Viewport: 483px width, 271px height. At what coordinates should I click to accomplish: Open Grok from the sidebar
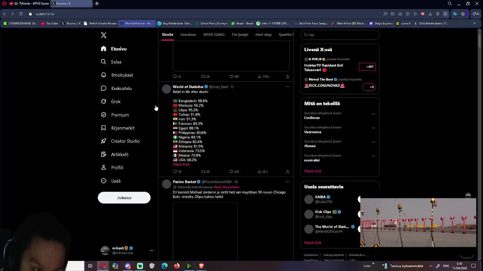[111, 102]
